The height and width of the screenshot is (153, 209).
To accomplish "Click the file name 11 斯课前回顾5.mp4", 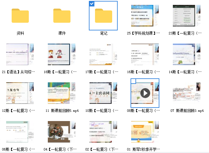I will tap(62, 111).
